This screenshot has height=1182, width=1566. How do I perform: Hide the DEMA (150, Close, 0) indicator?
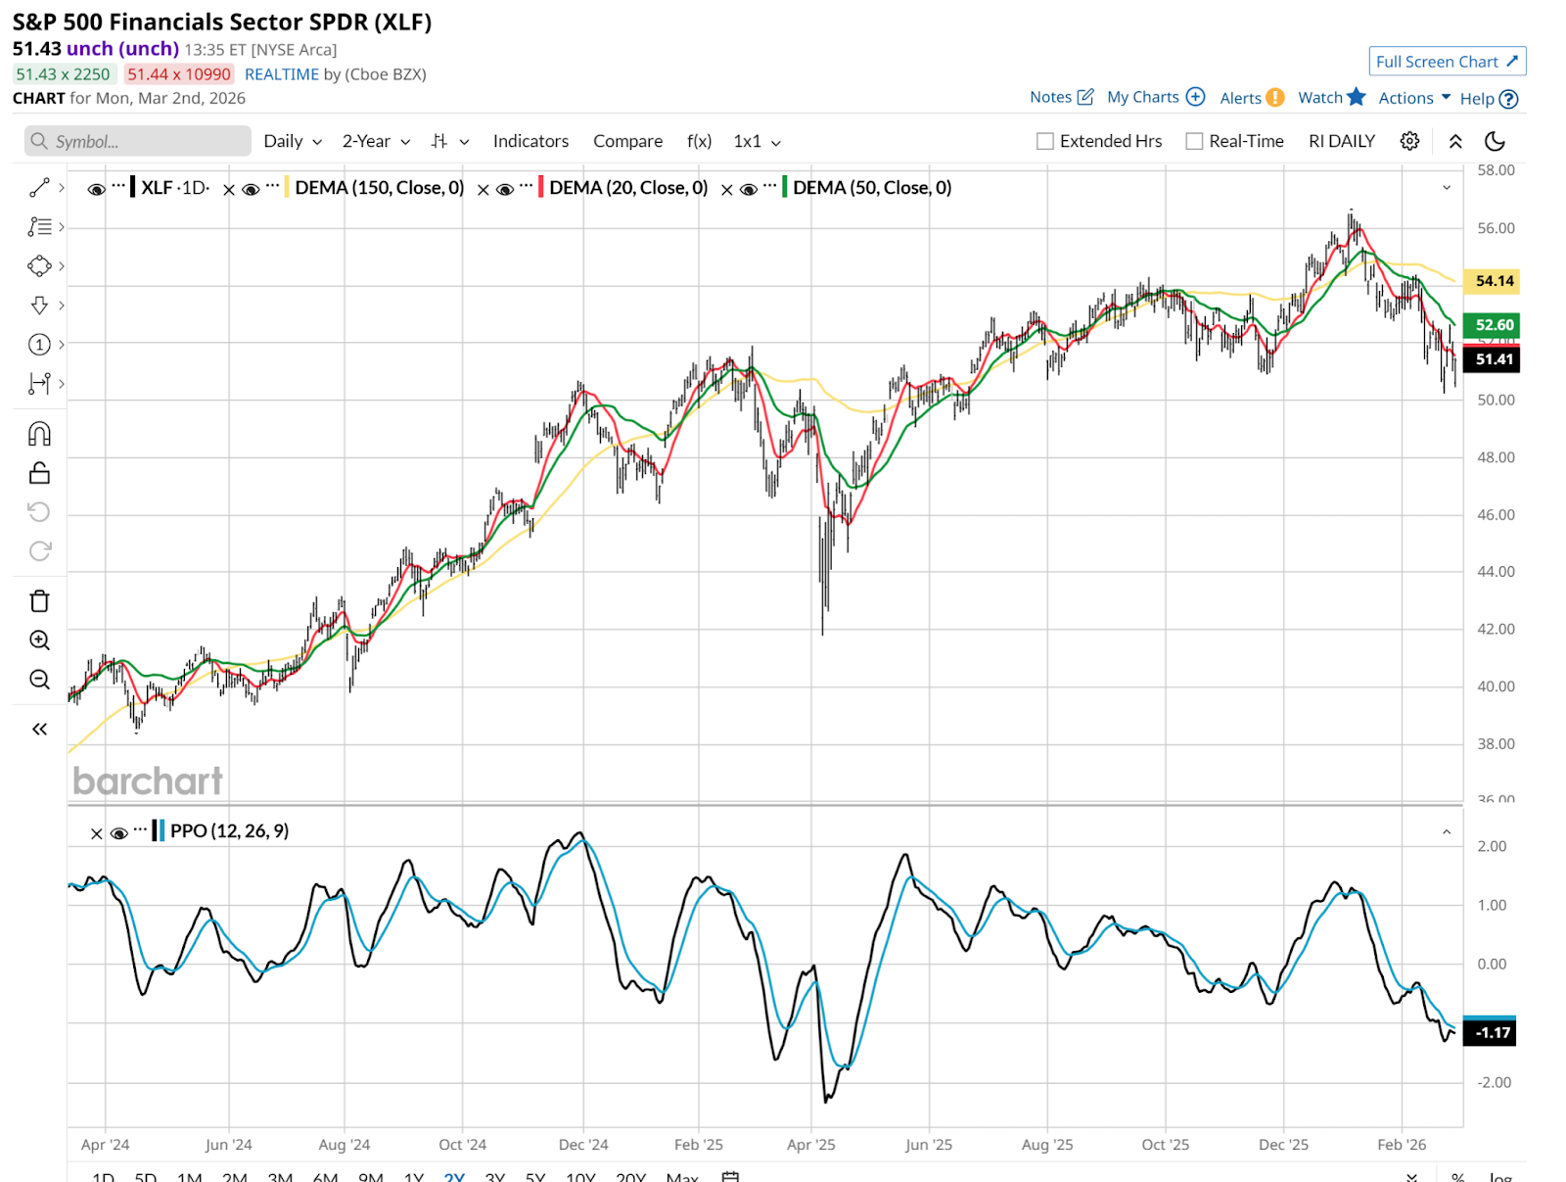click(252, 189)
